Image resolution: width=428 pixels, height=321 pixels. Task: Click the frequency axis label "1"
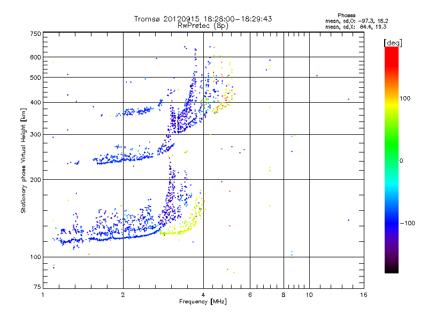[x=43, y=295]
